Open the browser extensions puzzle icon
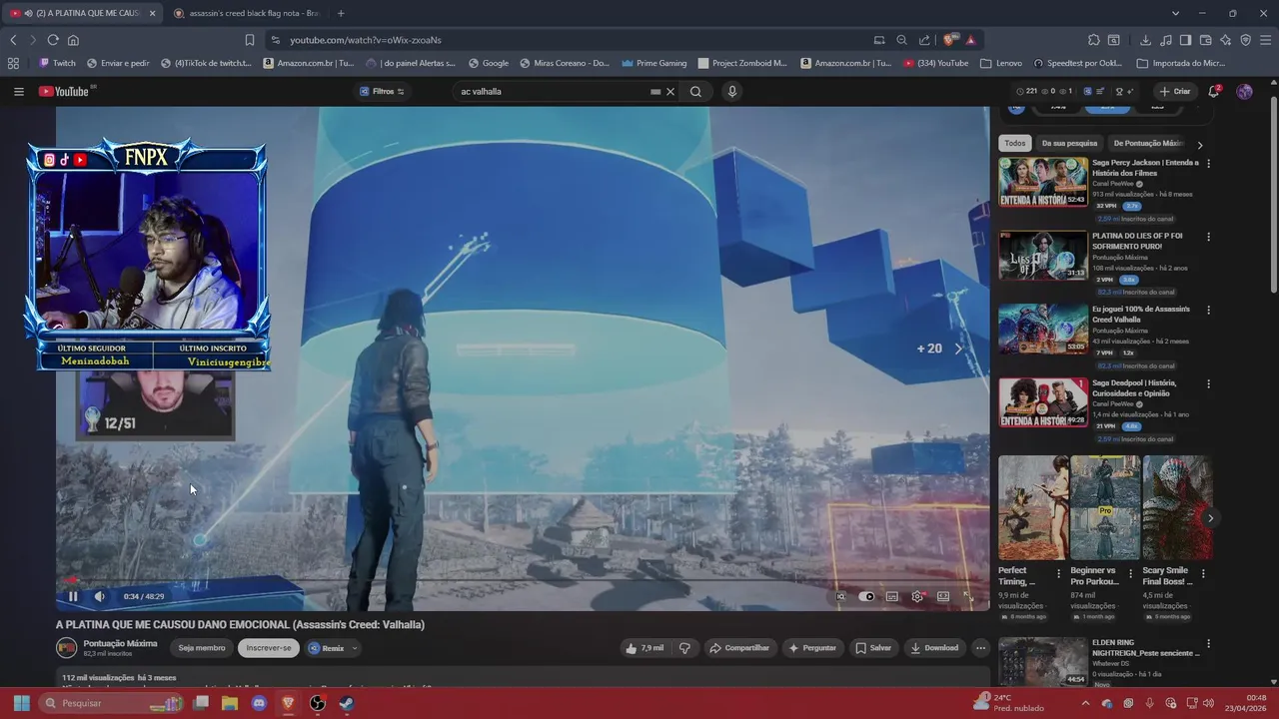The width and height of the screenshot is (1279, 719). pyautogui.click(x=1094, y=40)
